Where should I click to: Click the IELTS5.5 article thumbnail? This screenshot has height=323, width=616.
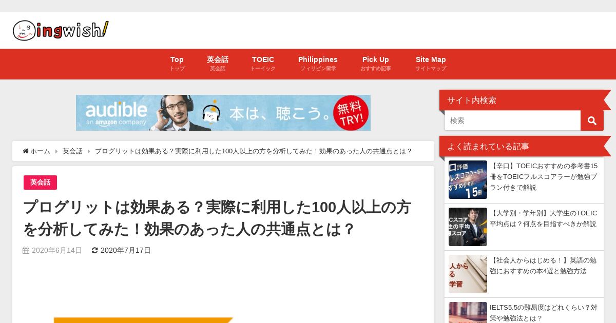tap(468, 312)
